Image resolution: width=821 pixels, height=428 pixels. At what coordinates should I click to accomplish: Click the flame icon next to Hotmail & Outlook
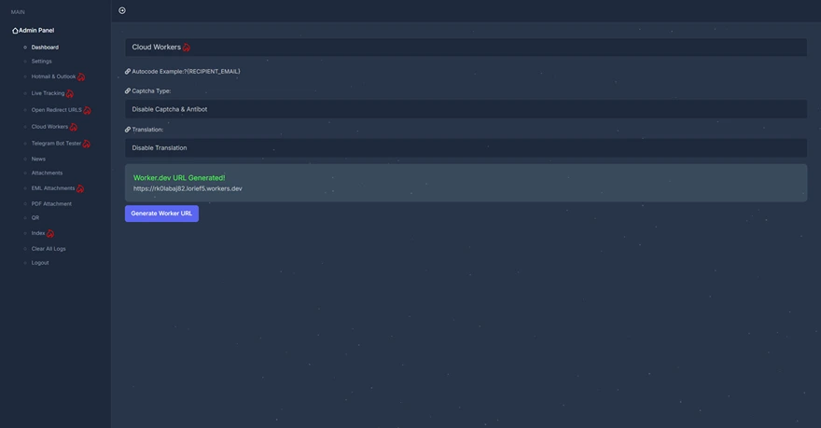coord(81,77)
